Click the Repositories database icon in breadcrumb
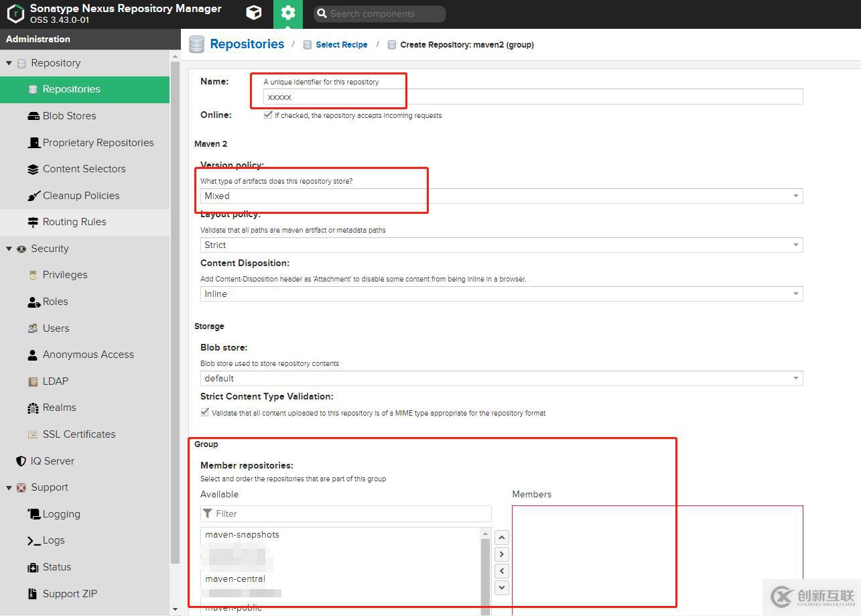 coord(196,44)
